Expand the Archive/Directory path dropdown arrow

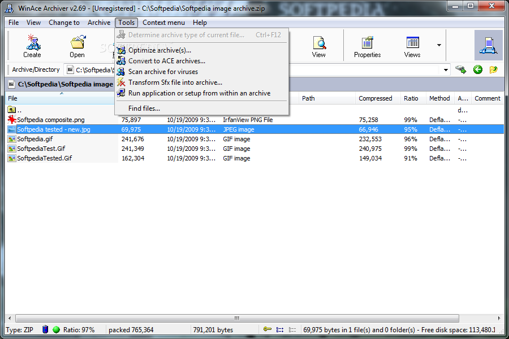pos(446,69)
